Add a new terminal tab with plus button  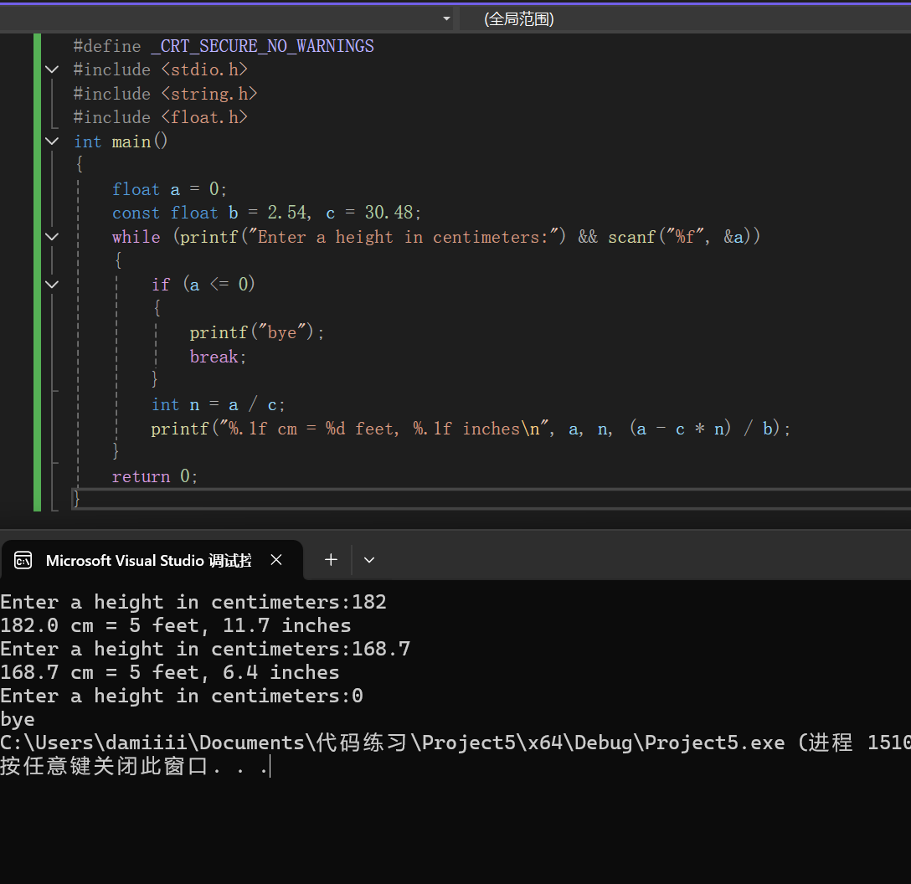click(x=332, y=560)
